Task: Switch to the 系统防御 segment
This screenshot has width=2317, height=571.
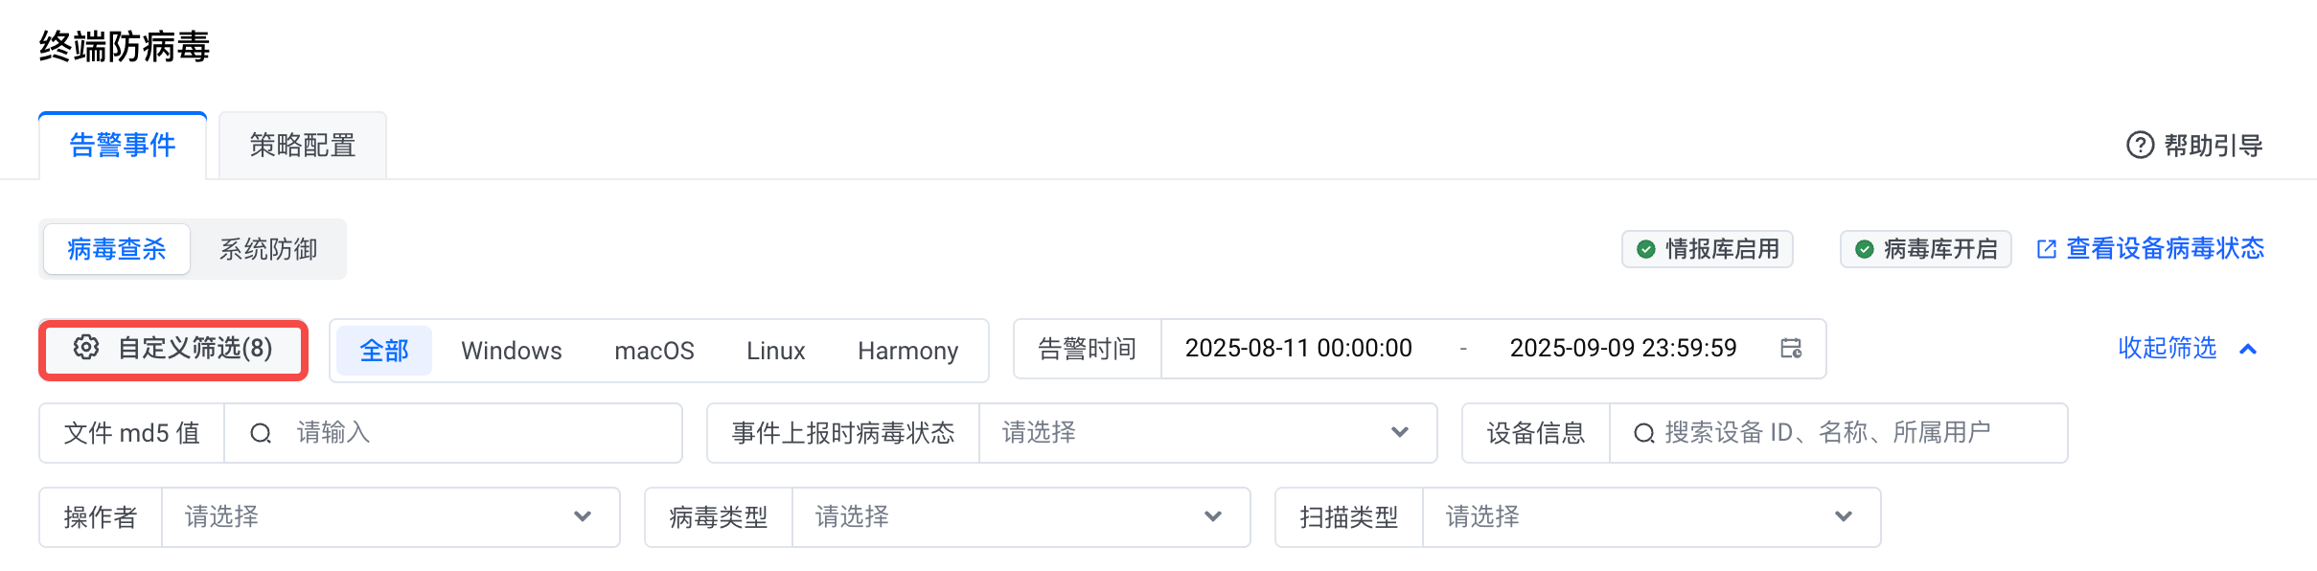Action: click(268, 249)
